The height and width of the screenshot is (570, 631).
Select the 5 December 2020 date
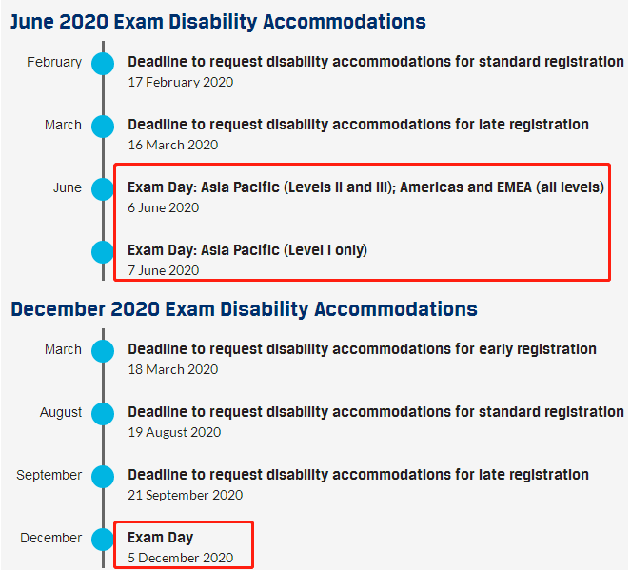[180, 558]
